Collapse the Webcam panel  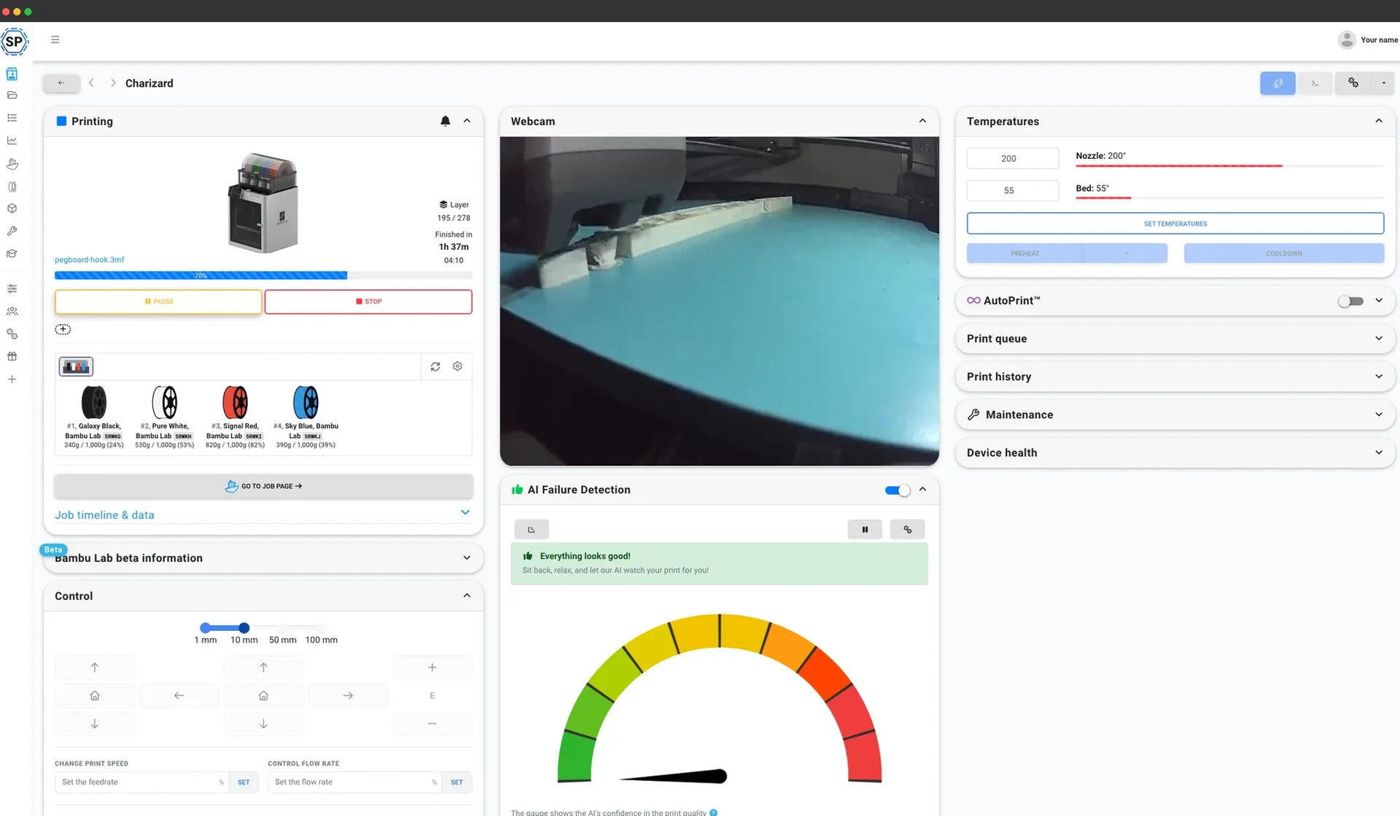coord(922,121)
